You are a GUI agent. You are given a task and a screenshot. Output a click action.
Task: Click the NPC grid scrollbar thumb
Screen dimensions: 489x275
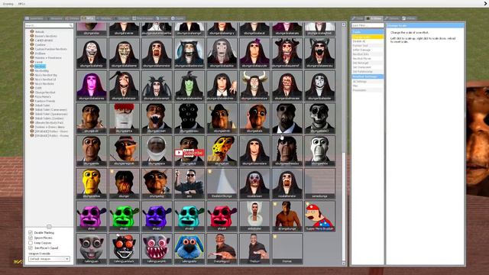(344, 205)
